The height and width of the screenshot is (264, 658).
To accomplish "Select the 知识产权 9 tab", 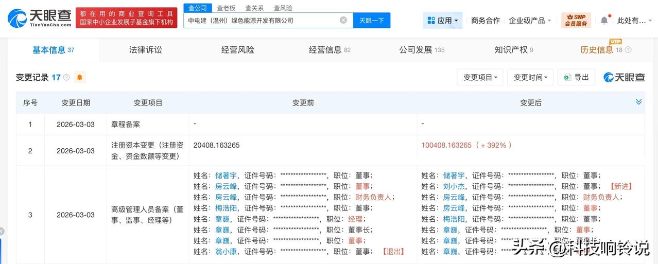I will (x=514, y=50).
